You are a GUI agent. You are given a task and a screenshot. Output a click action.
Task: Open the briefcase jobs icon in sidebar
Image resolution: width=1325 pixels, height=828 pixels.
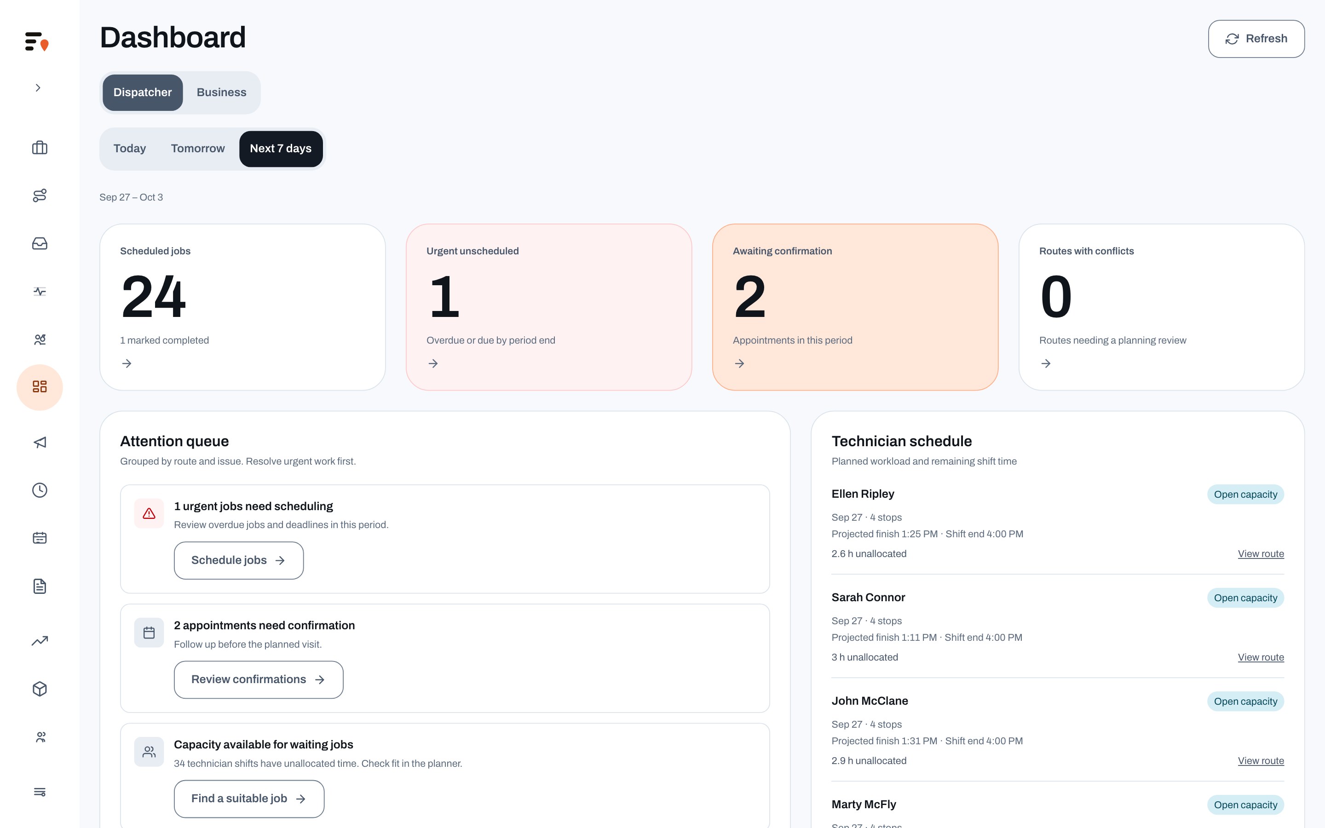click(40, 147)
